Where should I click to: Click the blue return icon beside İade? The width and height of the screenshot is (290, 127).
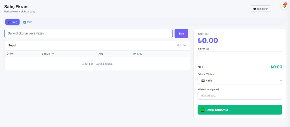(x=25, y=22)
